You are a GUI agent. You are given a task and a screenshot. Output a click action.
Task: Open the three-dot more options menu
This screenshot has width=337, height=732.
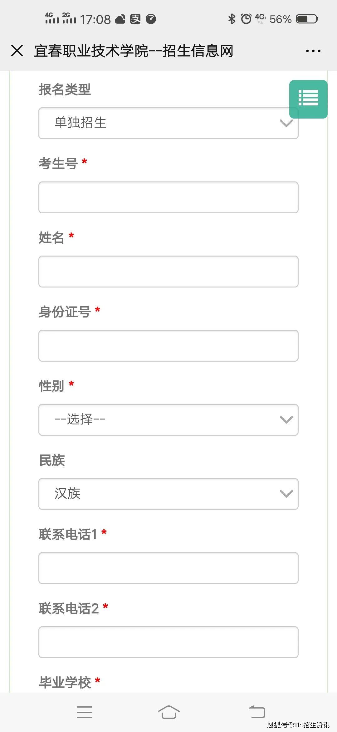[313, 51]
